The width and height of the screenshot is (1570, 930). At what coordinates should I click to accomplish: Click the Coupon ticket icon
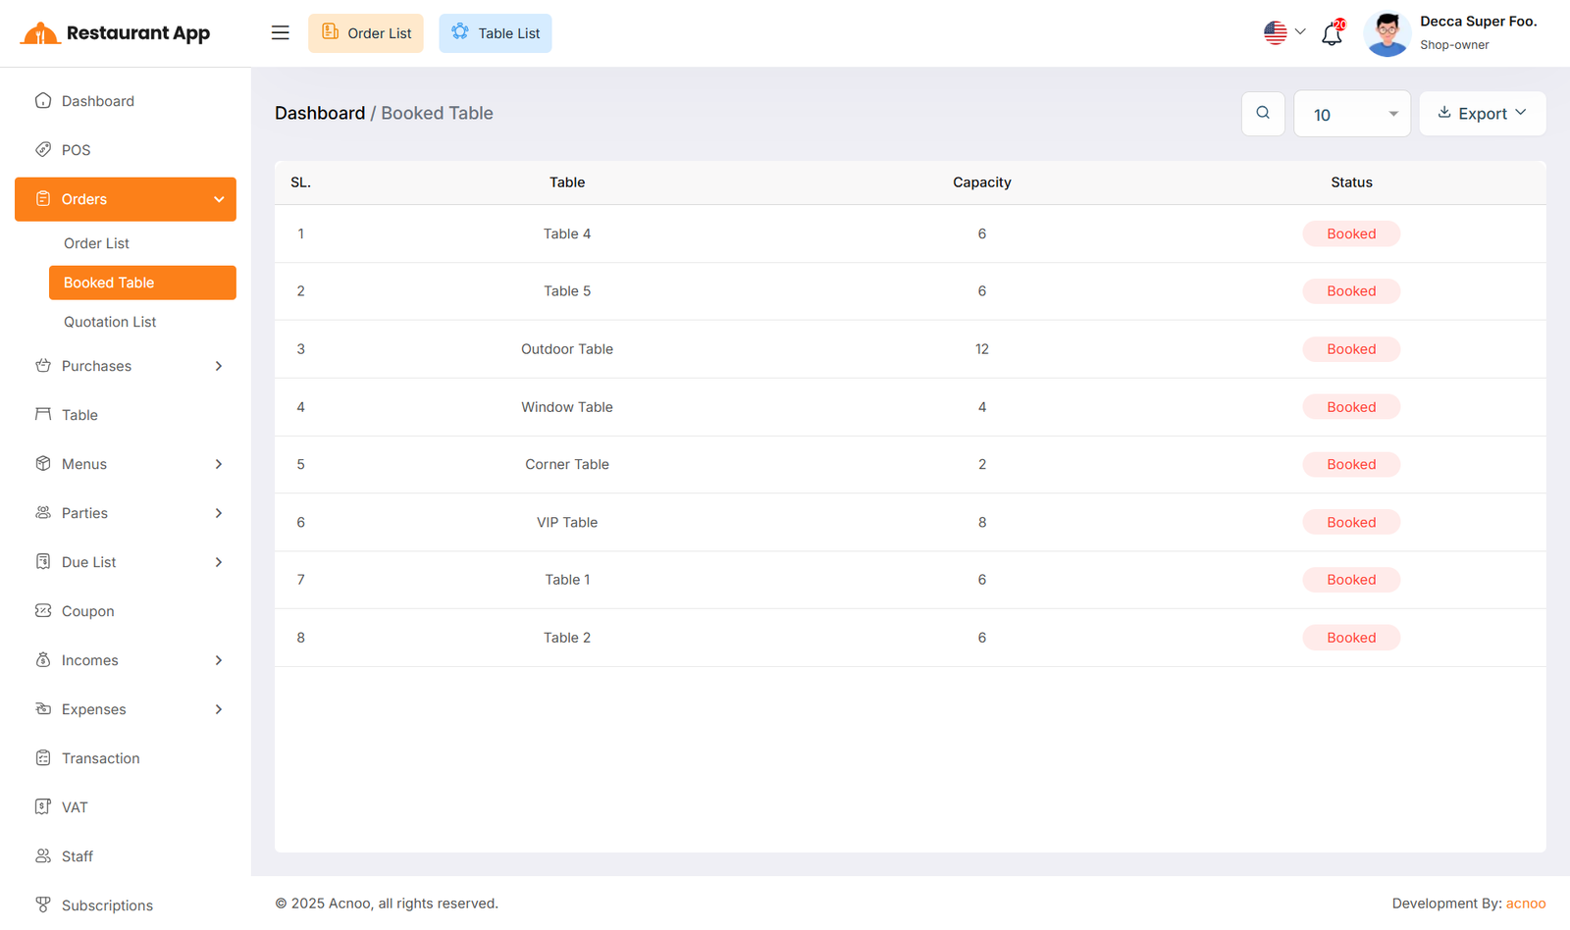point(43,611)
